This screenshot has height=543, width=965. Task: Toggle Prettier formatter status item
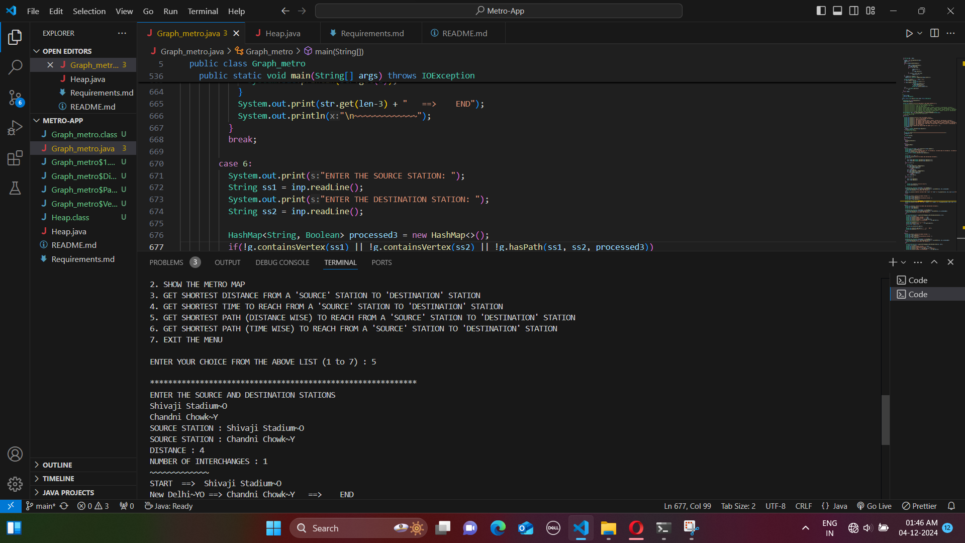[919, 506]
